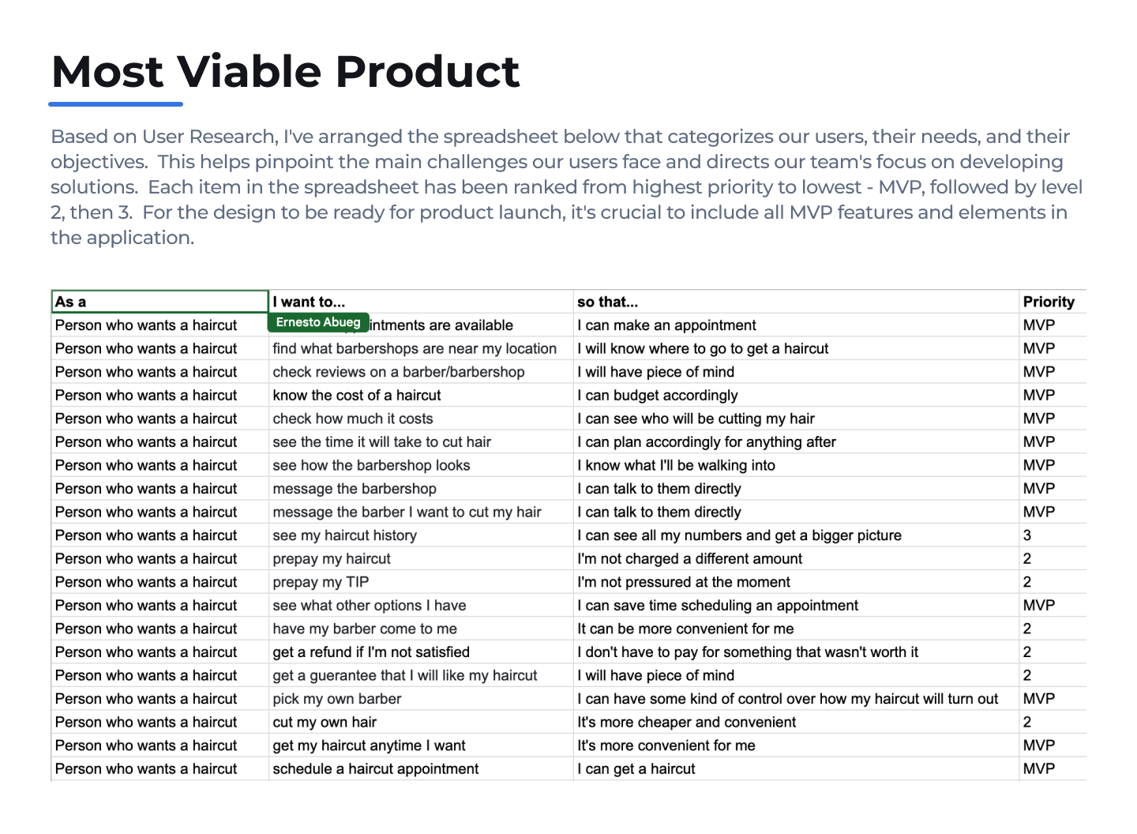Click the "Most Viable Product" heading
This screenshot has width=1137, height=834.
pyautogui.click(x=285, y=72)
